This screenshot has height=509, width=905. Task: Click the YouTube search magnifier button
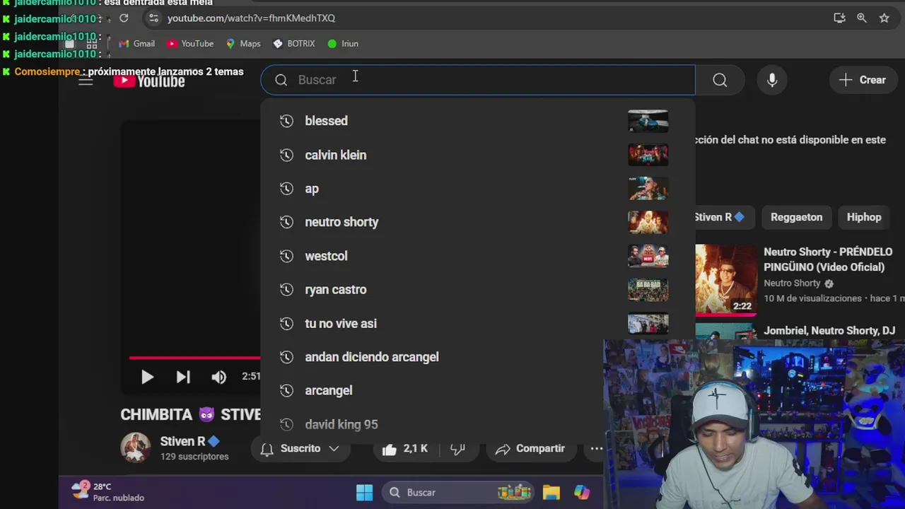pos(720,80)
